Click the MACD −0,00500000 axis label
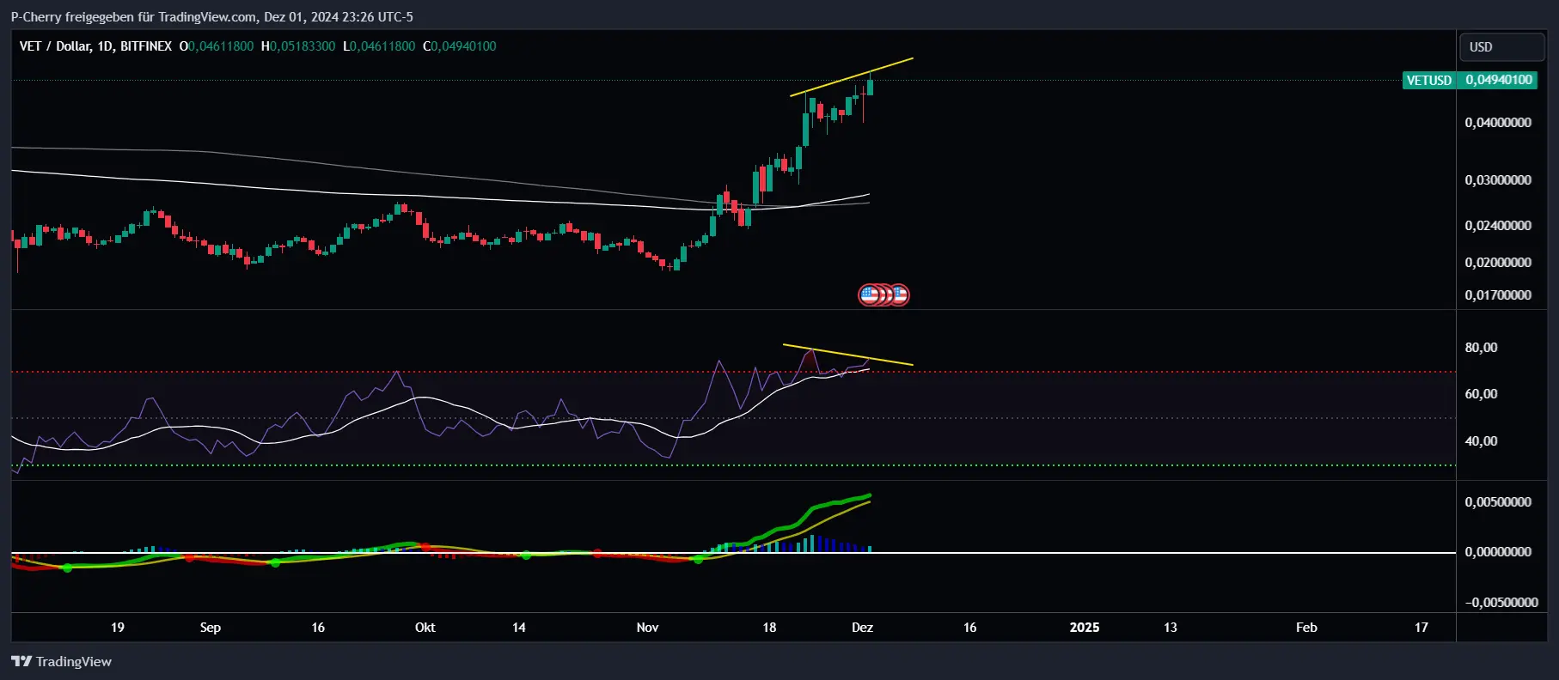Viewport: 1559px width, 680px height. pos(1501,603)
